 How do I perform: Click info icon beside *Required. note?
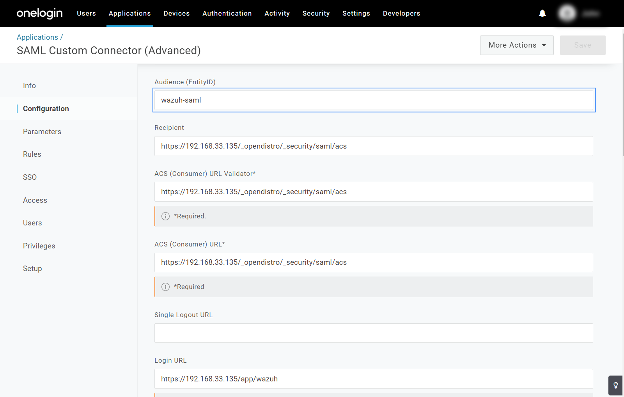pos(166,216)
